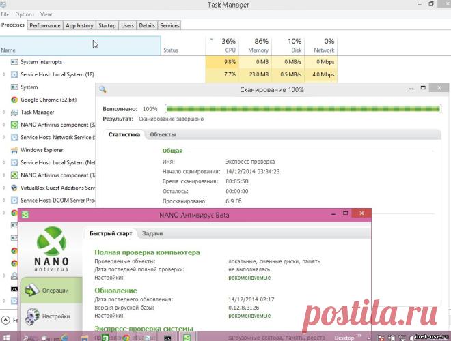The width and height of the screenshot is (451, 341).
Task: Open the Options menu in Task Manager
Action: tap(25, 14)
